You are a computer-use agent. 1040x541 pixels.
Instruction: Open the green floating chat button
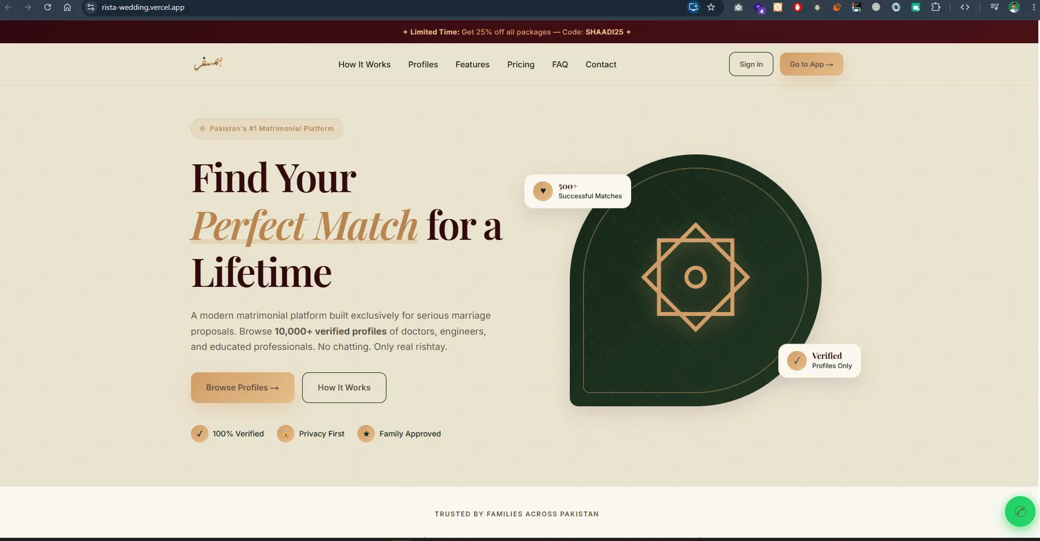[x=1020, y=511]
